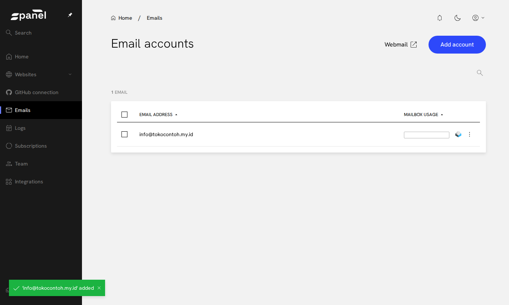Image resolution: width=509 pixels, height=305 pixels.
Task: Open the Team page
Action: tap(41, 164)
